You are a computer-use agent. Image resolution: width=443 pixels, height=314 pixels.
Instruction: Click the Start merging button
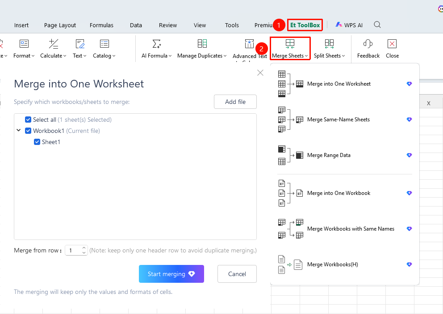pyautogui.click(x=171, y=274)
